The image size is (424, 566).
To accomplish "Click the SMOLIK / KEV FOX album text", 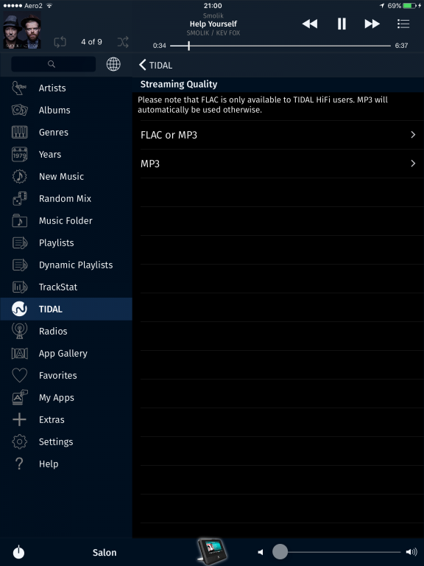I will [213, 33].
